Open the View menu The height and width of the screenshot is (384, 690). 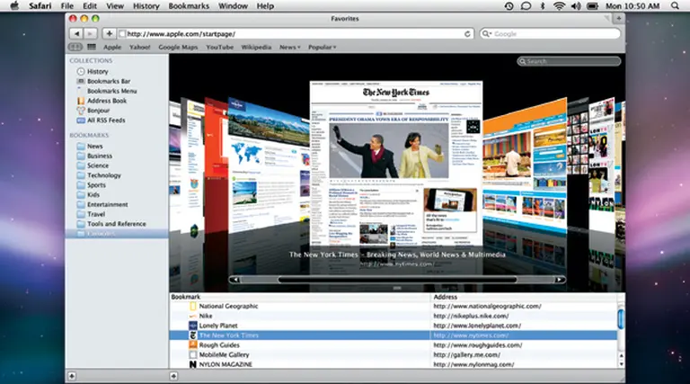[115, 6]
